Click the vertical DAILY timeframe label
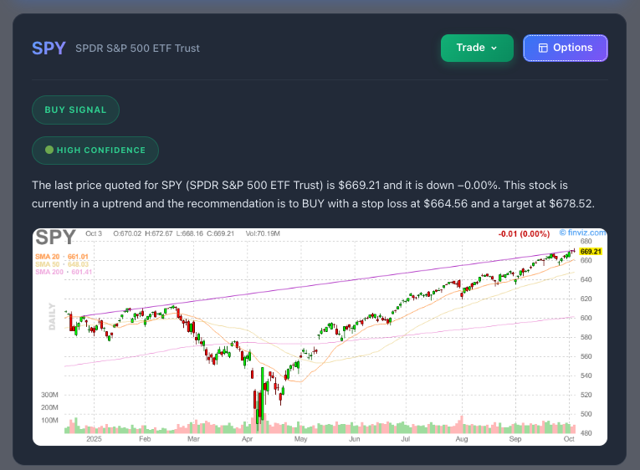 point(52,316)
